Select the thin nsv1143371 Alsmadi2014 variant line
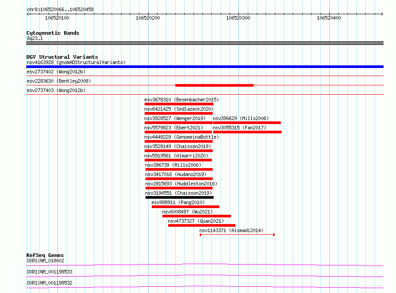 click(x=237, y=235)
